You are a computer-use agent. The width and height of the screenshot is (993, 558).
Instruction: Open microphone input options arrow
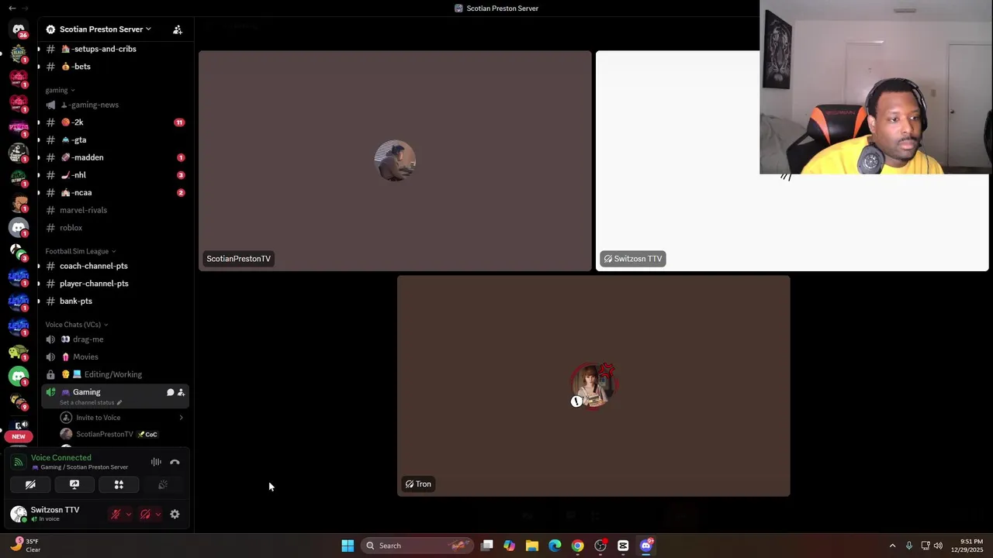(128, 514)
